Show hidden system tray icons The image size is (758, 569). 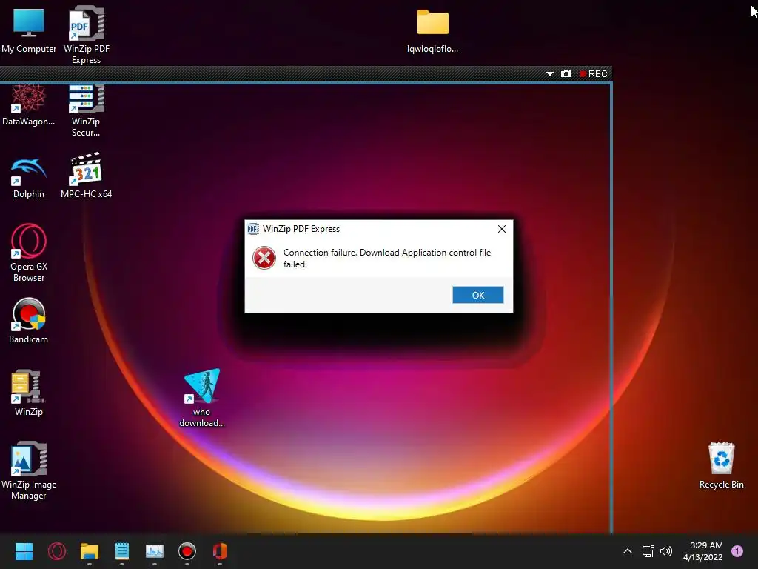[x=628, y=551]
